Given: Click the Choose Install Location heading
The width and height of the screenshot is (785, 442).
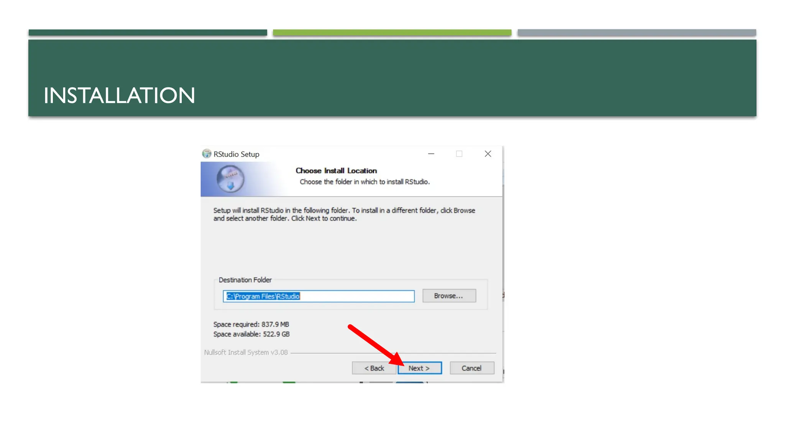Looking at the screenshot, I should point(336,171).
